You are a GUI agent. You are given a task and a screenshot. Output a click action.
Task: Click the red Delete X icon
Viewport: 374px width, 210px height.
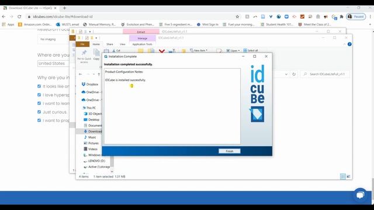pos(162,51)
